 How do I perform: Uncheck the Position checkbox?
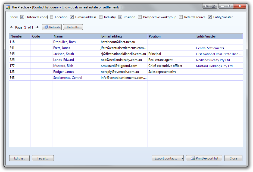[120, 17]
